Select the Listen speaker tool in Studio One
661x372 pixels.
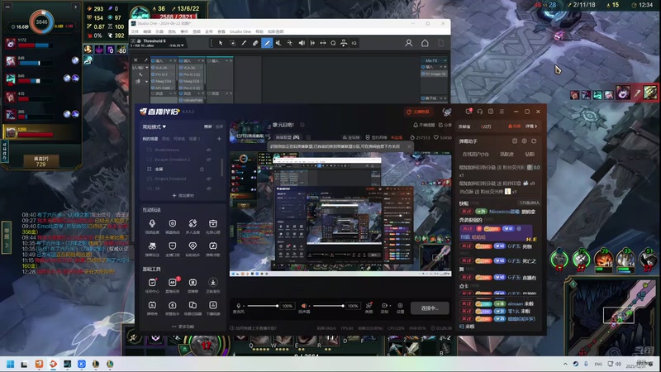[x=302, y=43]
